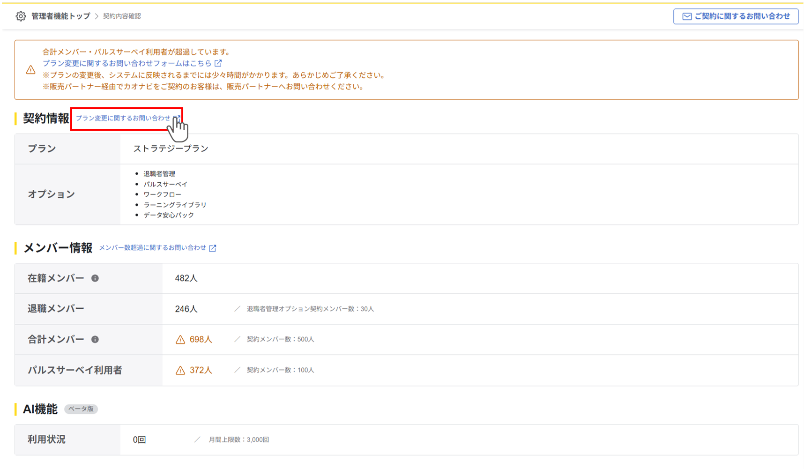
Task: Click the warning icon beside 698人
Action: tap(180, 340)
